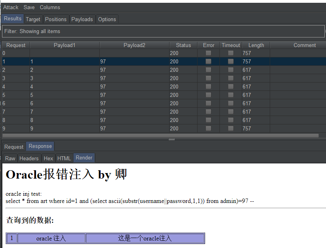Open the Raw response view
Viewport: 326px width, 248px height.
coord(10,158)
